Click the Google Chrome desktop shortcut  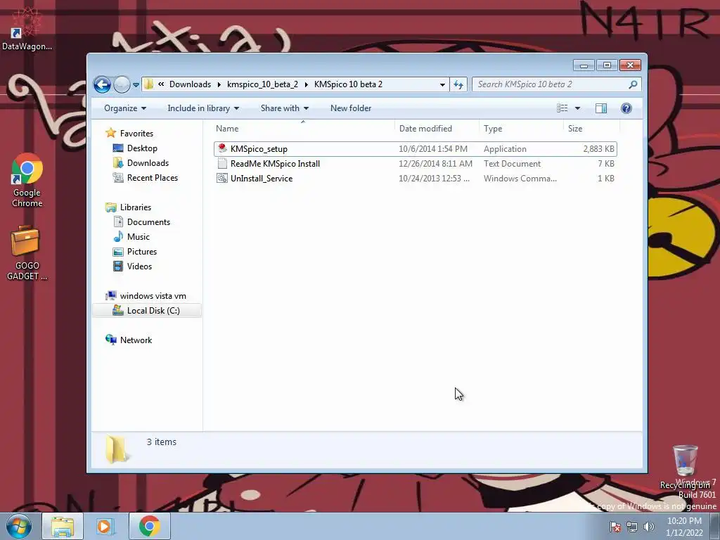tap(27, 180)
